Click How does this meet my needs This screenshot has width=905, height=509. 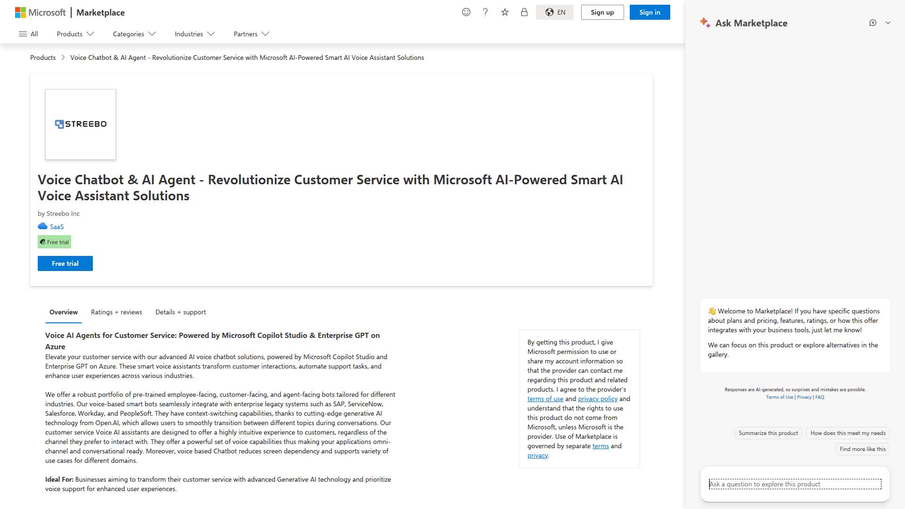(848, 433)
